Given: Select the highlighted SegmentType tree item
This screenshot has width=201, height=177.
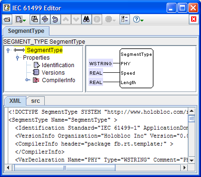Looking at the screenshot, I should [x=45, y=50].
